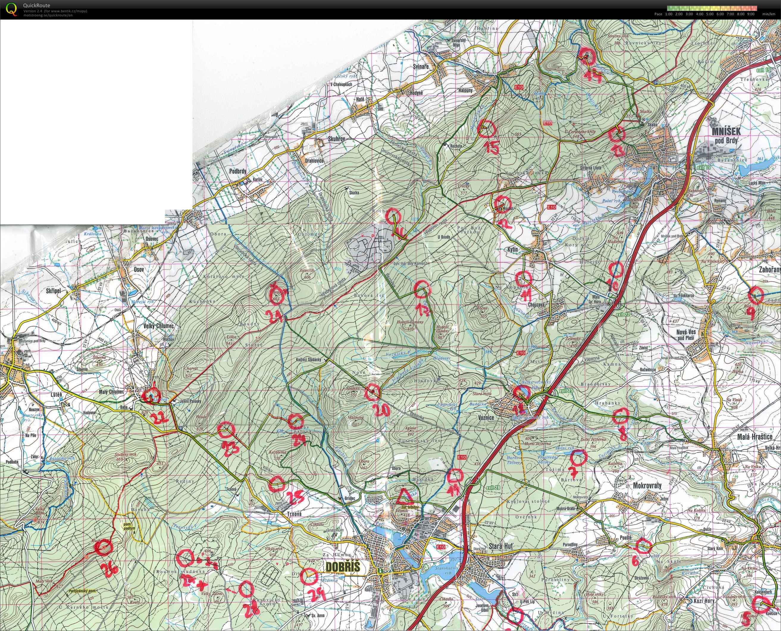This screenshot has height=631, width=781.
Task: Select the red start triangle near Větrník
Action: tap(403, 495)
